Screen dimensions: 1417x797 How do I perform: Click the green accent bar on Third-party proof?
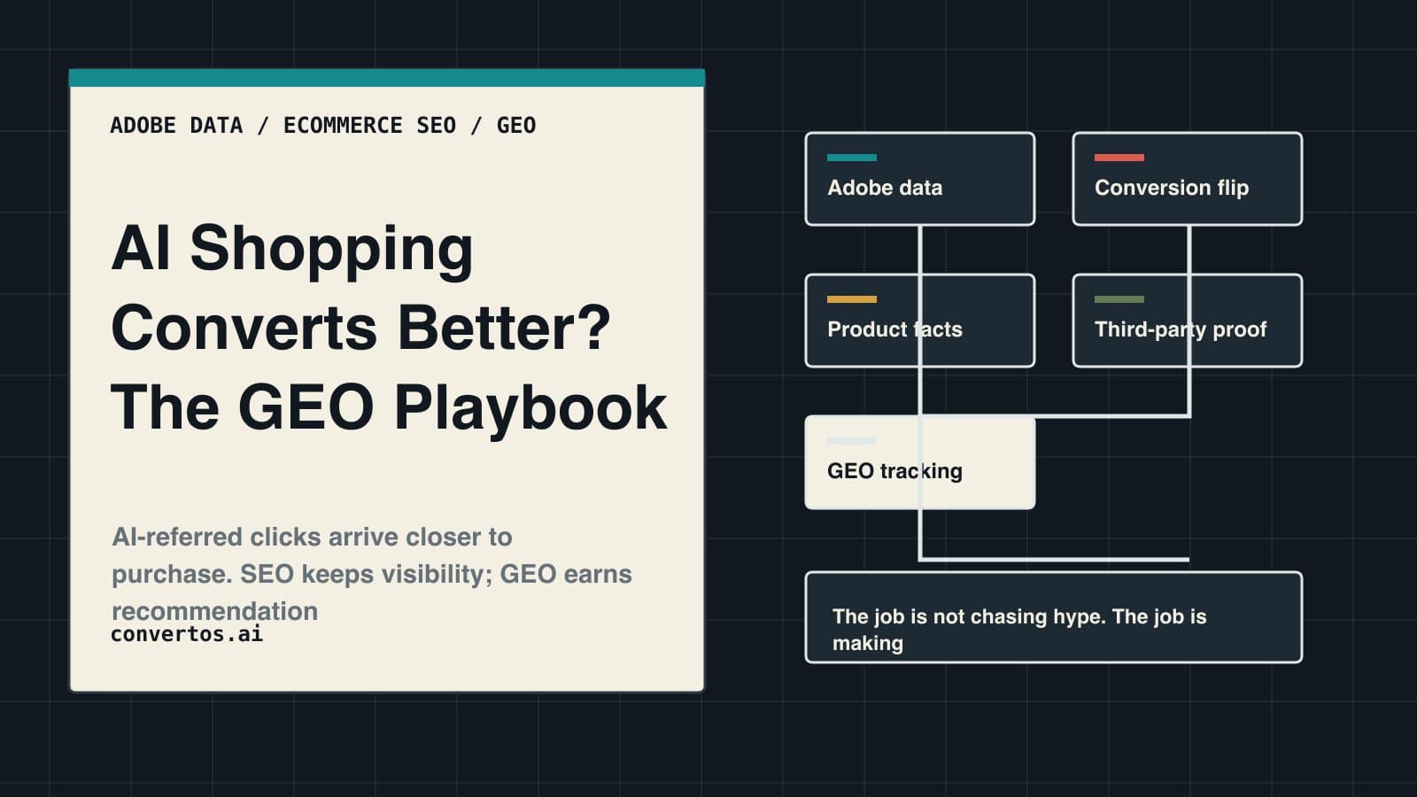tap(1119, 299)
